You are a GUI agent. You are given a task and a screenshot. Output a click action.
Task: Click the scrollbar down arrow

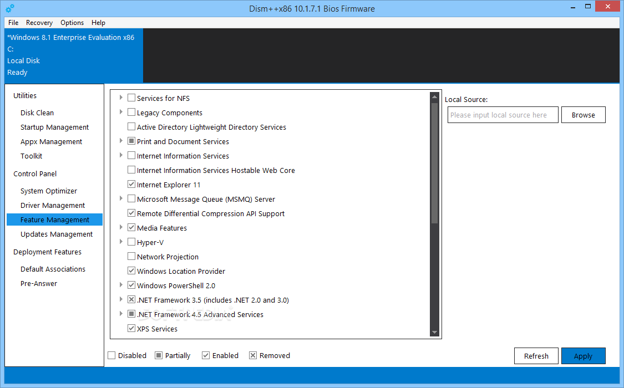tap(434, 333)
